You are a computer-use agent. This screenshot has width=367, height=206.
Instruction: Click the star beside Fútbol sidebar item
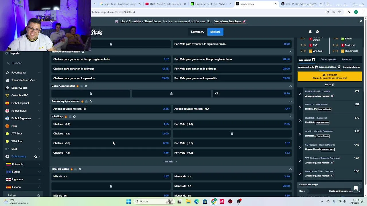(x=36, y=157)
